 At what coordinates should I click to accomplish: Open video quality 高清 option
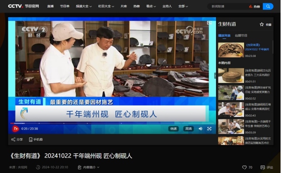(188, 129)
